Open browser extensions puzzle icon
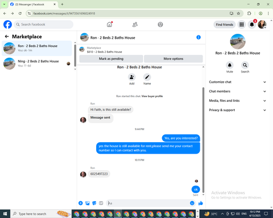The height and width of the screenshot is (218, 273). (x=249, y=13)
